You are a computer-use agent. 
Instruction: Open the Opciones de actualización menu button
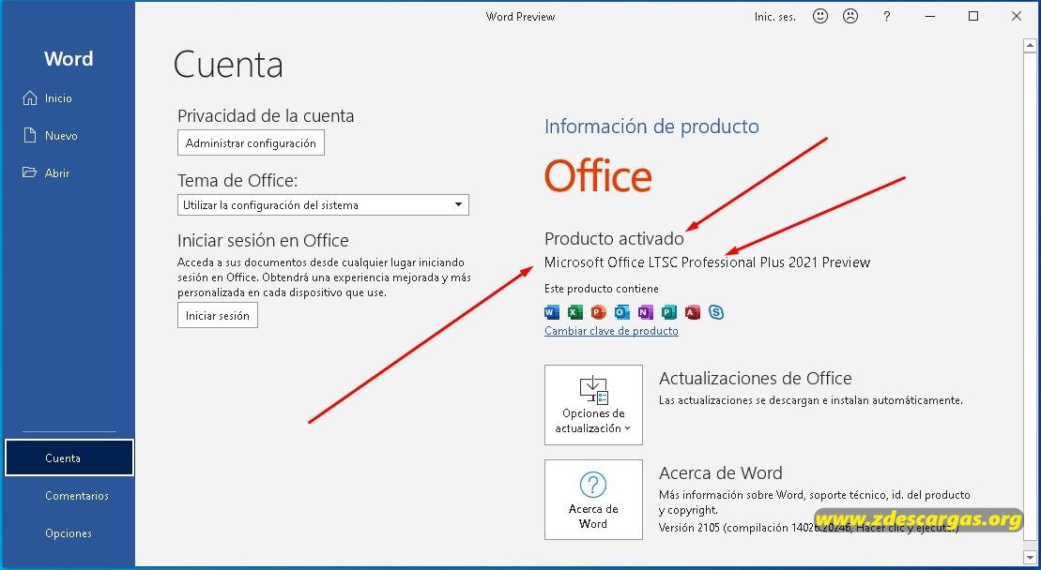[593, 405]
